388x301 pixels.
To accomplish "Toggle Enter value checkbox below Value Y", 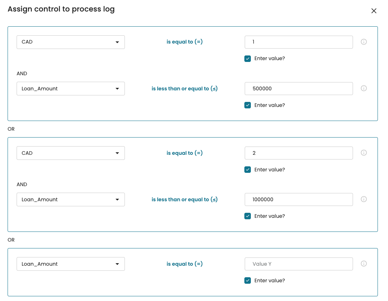I will coord(248,280).
